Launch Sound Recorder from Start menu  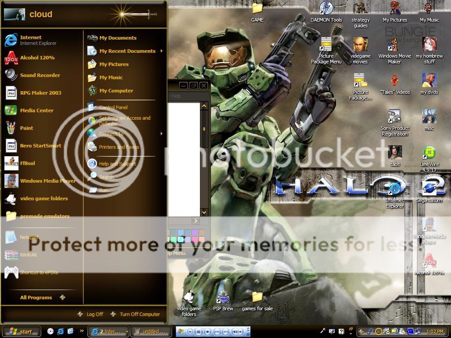click(40, 75)
